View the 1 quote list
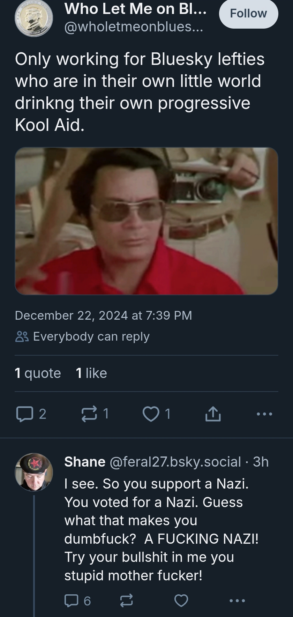This screenshot has height=617, width=293. 38,373
